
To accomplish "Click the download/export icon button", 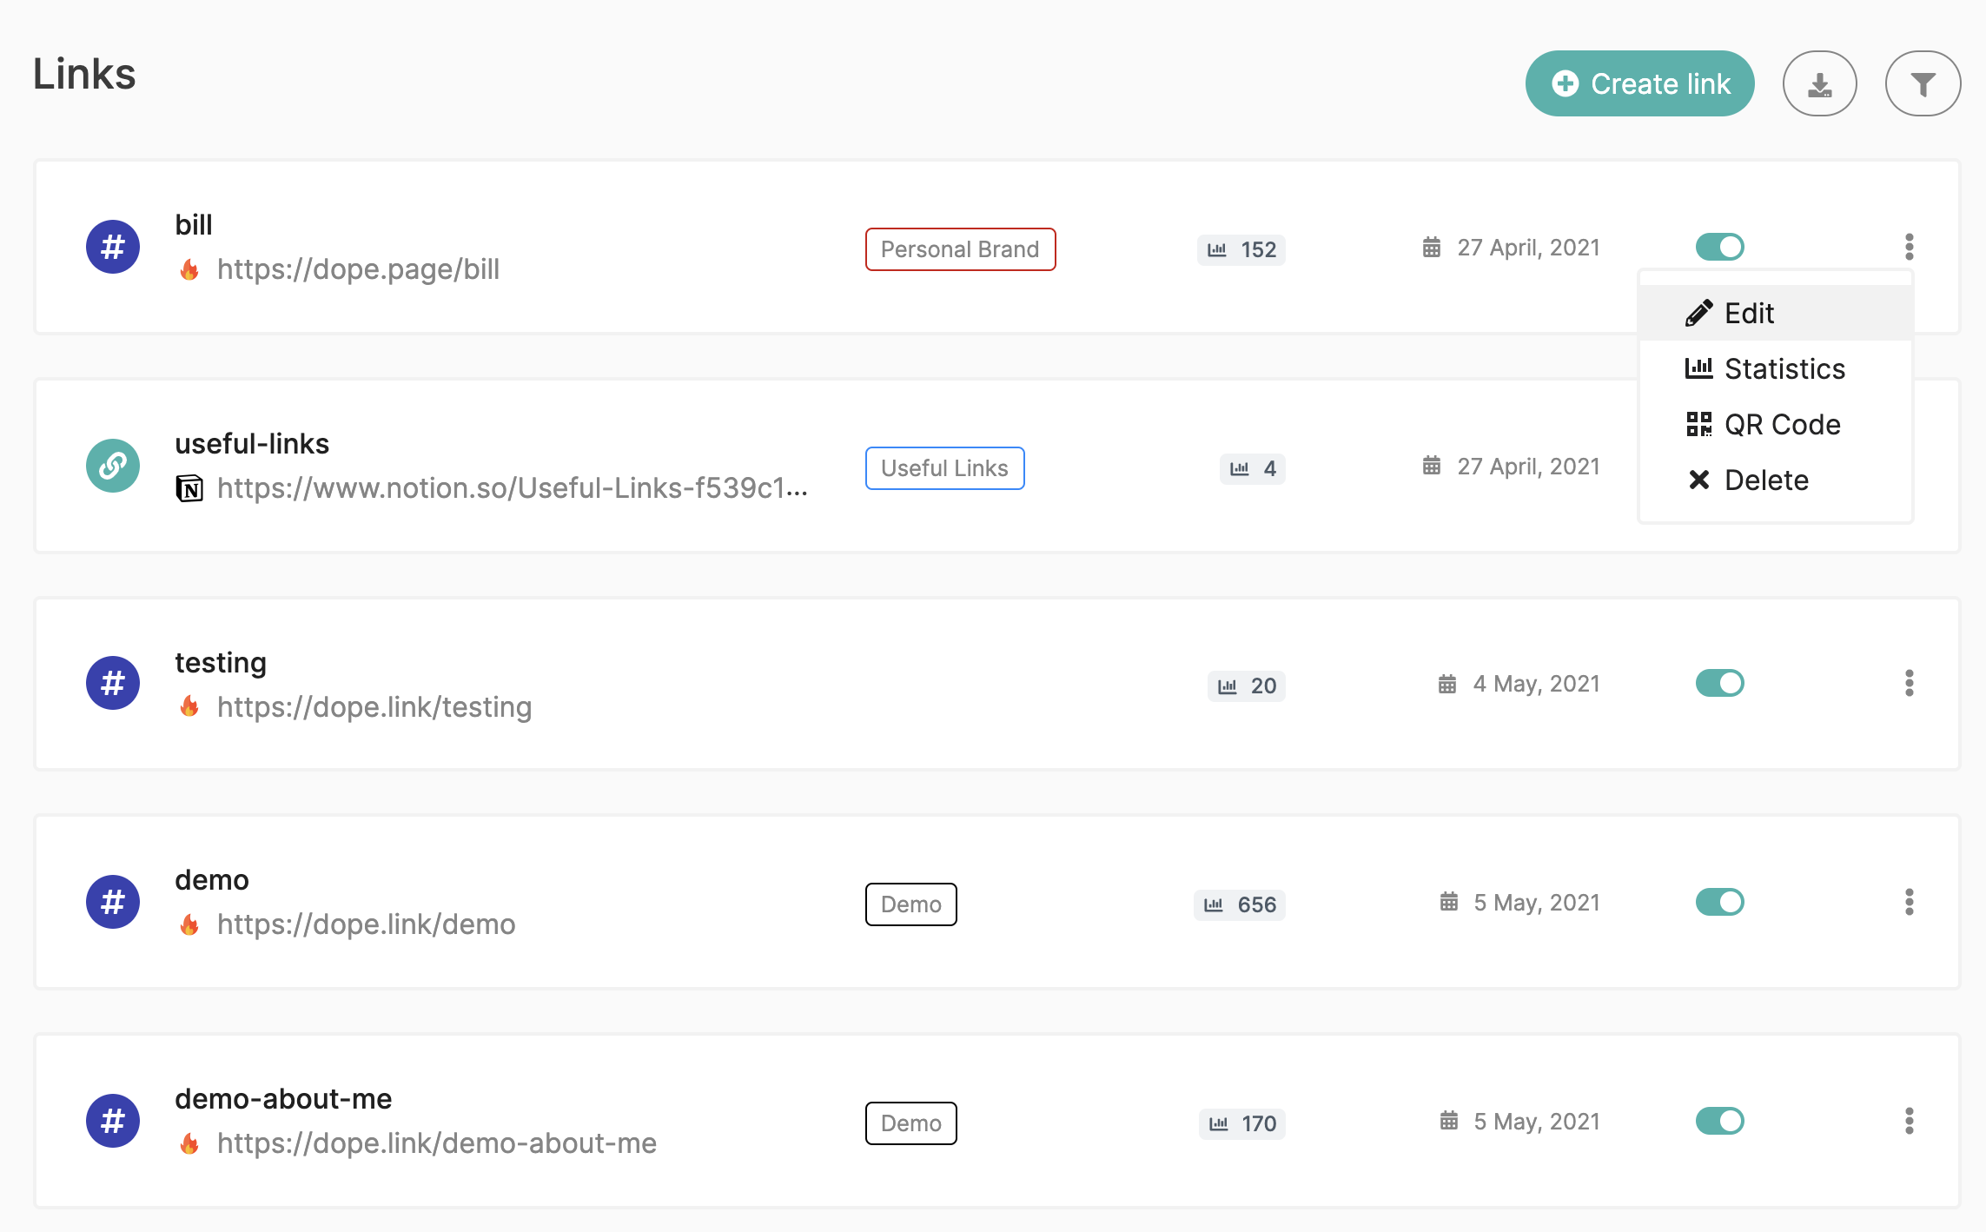I will coord(1819,83).
